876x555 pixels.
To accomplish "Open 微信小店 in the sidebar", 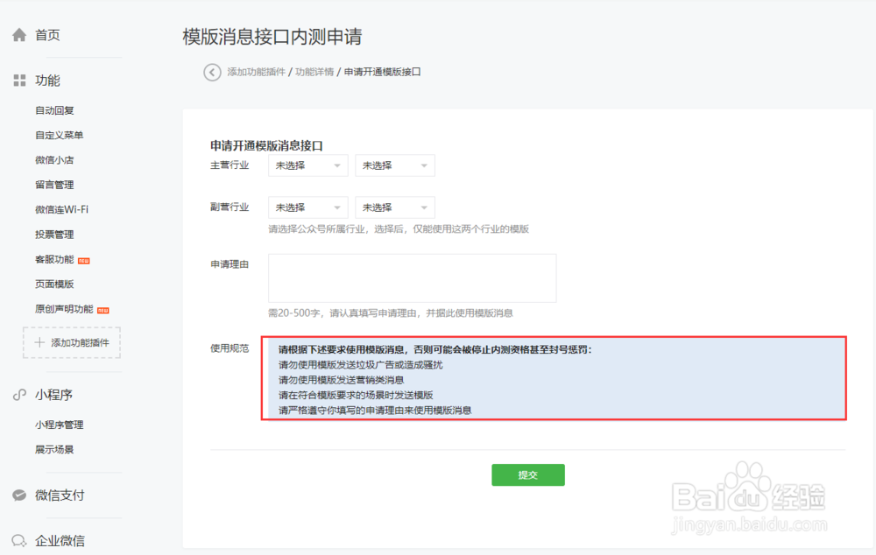I will point(54,159).
